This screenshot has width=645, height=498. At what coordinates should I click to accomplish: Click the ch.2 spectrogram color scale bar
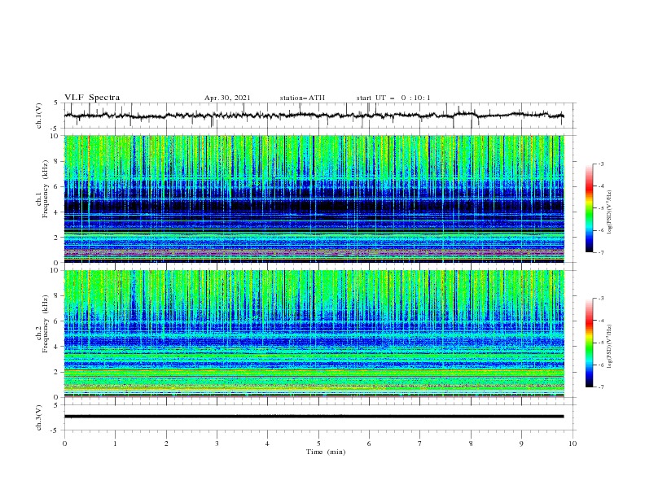(x=590, y=343)
